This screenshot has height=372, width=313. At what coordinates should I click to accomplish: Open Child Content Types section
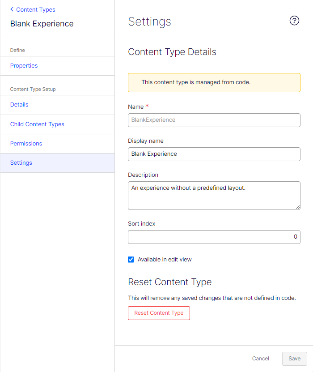coord(37,124)
